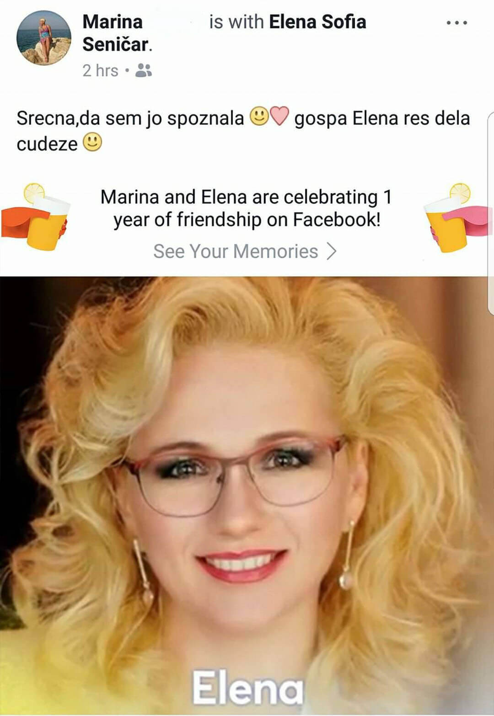
Task: Tap the 'is with' text in header
Action: click(x=236, y=21)
